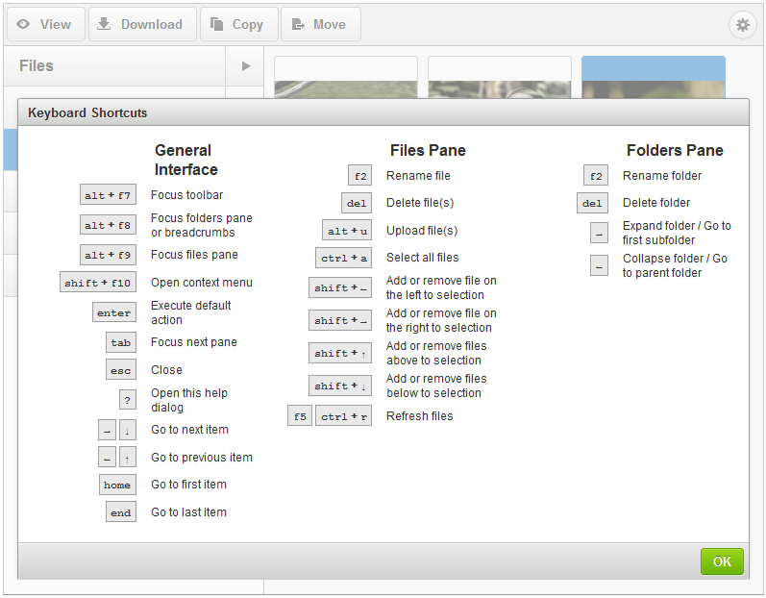
Task: Click 'Go to last item' text
Action: coord(188,512)
